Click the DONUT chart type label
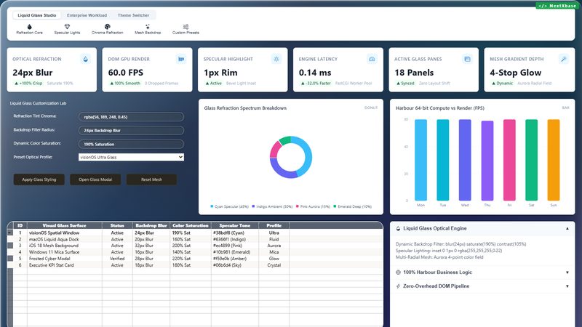Viewport: 582px width, 327px height. [x=371, y=108]
